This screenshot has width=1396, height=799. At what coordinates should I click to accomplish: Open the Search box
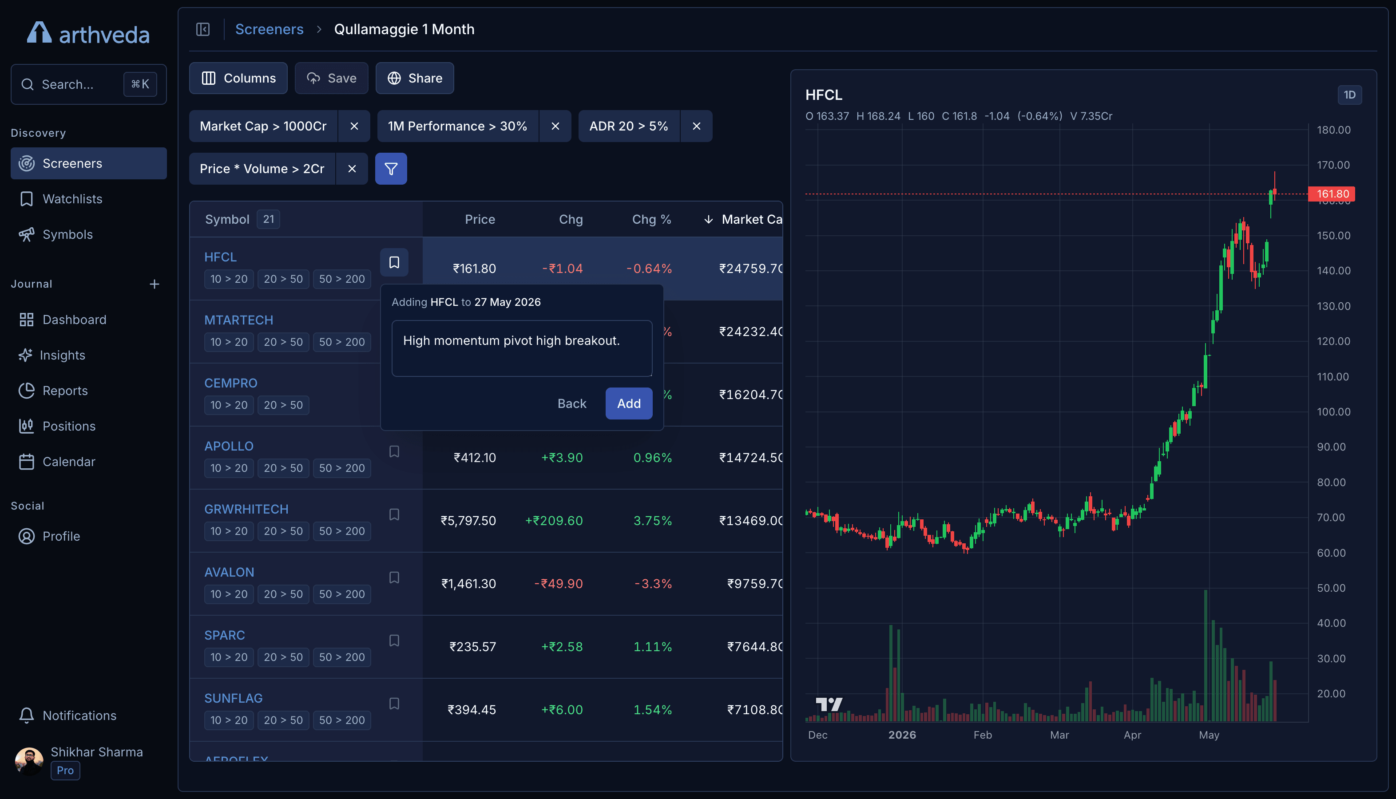point(88,84)
